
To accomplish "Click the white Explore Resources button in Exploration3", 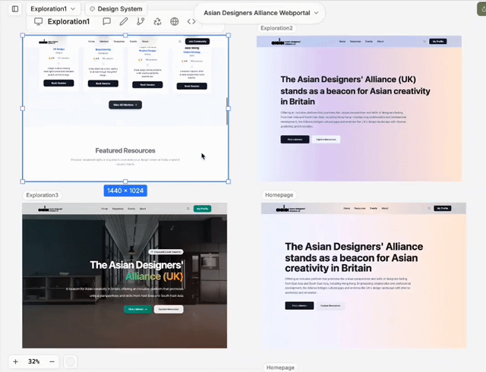I will tap(169, 309).
